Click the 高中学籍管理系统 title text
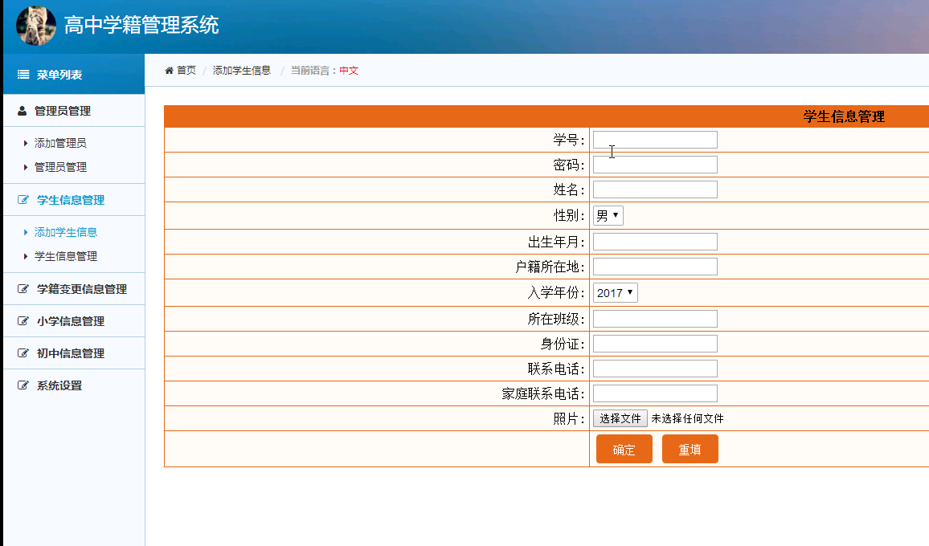 (141, 25)
